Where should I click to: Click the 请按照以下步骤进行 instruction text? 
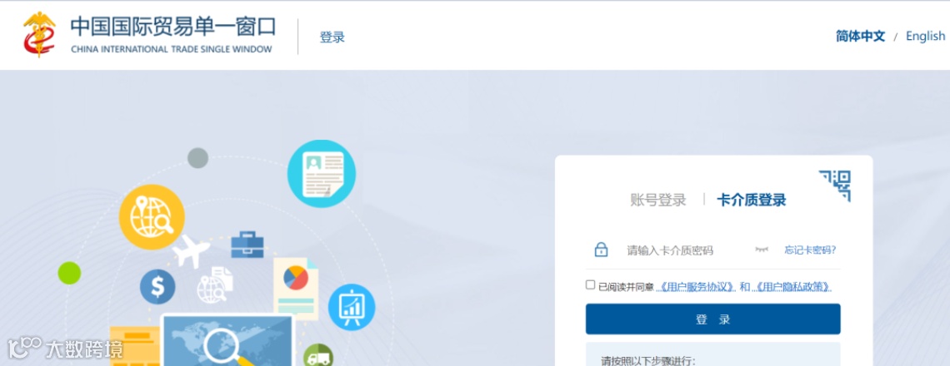tap(648, 361)
